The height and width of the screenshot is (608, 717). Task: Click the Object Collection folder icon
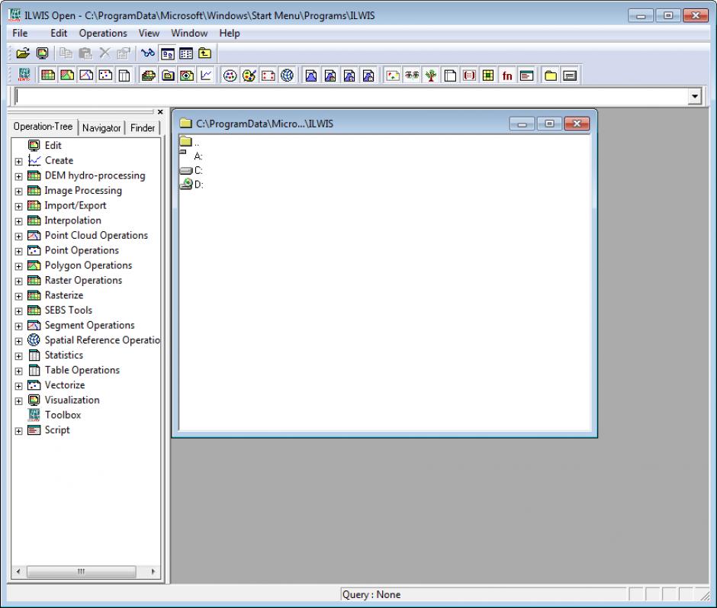point(168,76)
